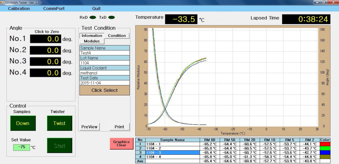This screenshot has width=339, height=164.
Task: Click the -61.3 °C cell in row 4
Action: click(250, 157)
